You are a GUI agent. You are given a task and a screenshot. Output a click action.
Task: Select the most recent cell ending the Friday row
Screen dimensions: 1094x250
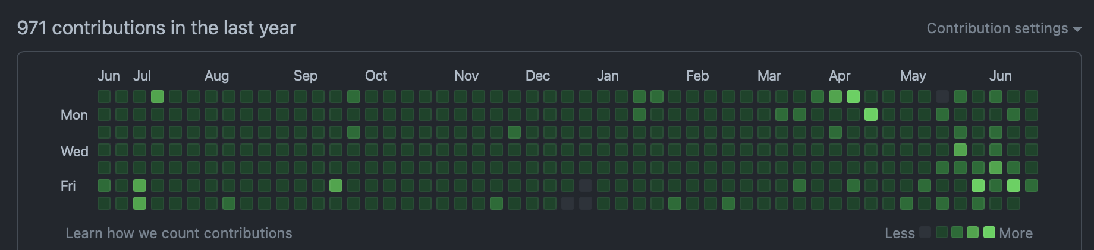(1032, 185)
